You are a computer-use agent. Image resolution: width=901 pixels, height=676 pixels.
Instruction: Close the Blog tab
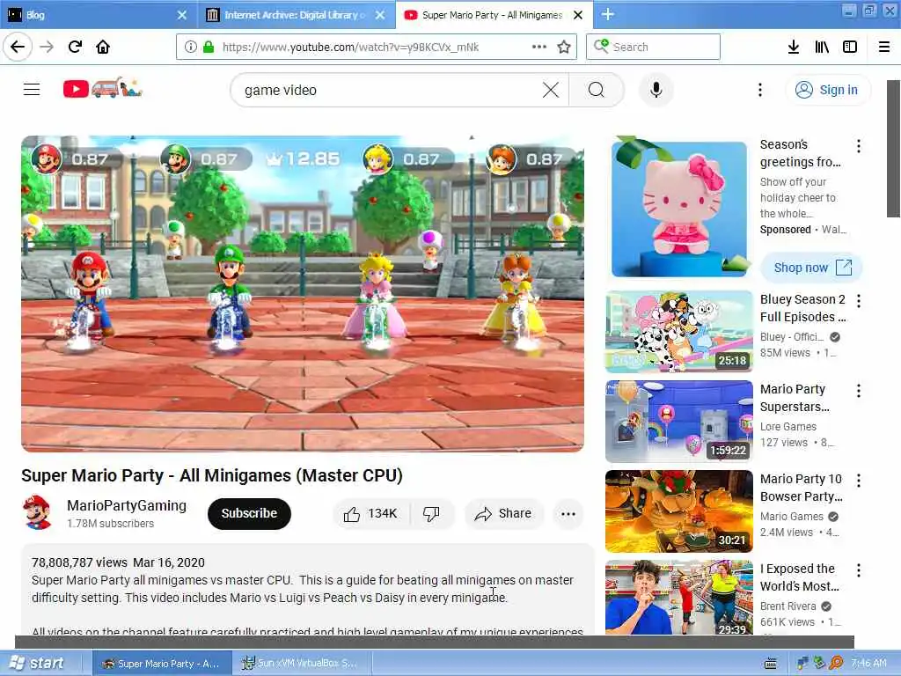point(181,15)
